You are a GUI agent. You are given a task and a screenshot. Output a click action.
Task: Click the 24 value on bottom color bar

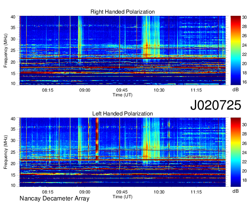[244, 153]
